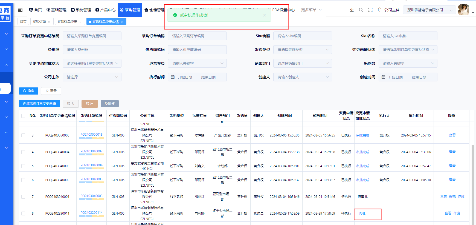Image resolution: width=476 pixels, height=225 pixels.
Task: Click the 反审核 button
Action: tap(110, 104)
